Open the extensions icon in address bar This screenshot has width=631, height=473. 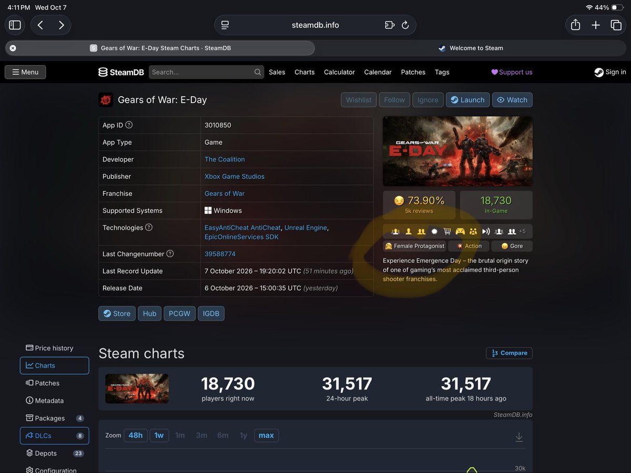point(389,25)
